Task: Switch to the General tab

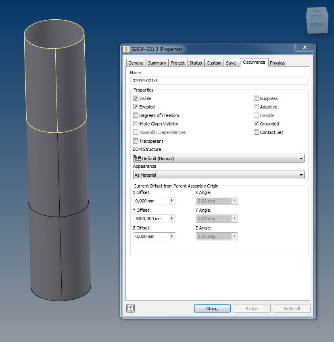Action: (x=136, y=63)
